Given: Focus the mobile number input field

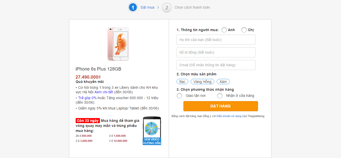Looking at the screenshot, I should tap(216, 52).
